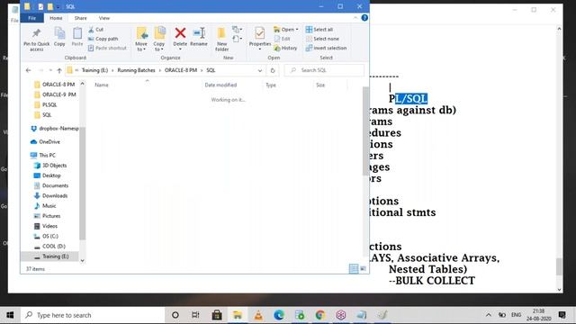
Task: Sort by Name column header
Action: coord(102,85)
